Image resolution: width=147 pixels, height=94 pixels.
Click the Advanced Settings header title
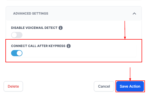point(31,14)
